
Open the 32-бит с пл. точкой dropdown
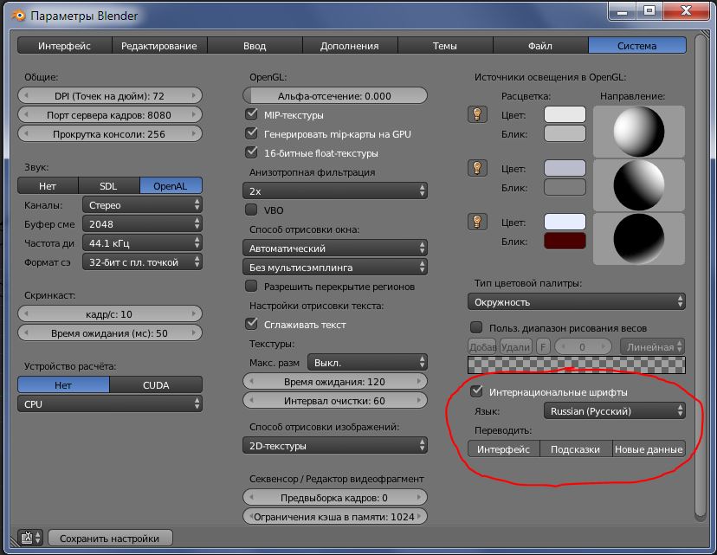click(142, 262)
